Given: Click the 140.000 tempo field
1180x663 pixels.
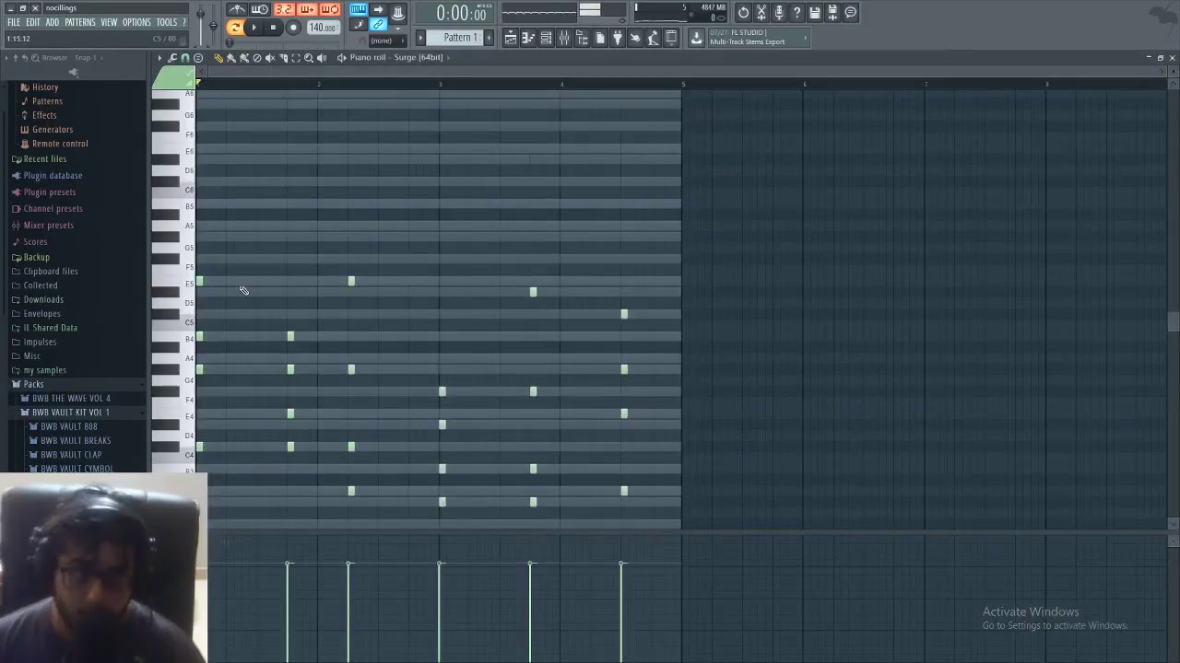Looking at the screenshot, I should pyautogui.click(x=322, y=28).
